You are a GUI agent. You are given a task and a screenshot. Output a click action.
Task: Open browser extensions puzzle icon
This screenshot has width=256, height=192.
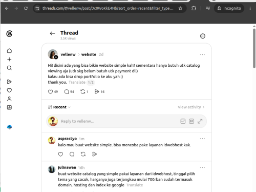pos(194,8)
